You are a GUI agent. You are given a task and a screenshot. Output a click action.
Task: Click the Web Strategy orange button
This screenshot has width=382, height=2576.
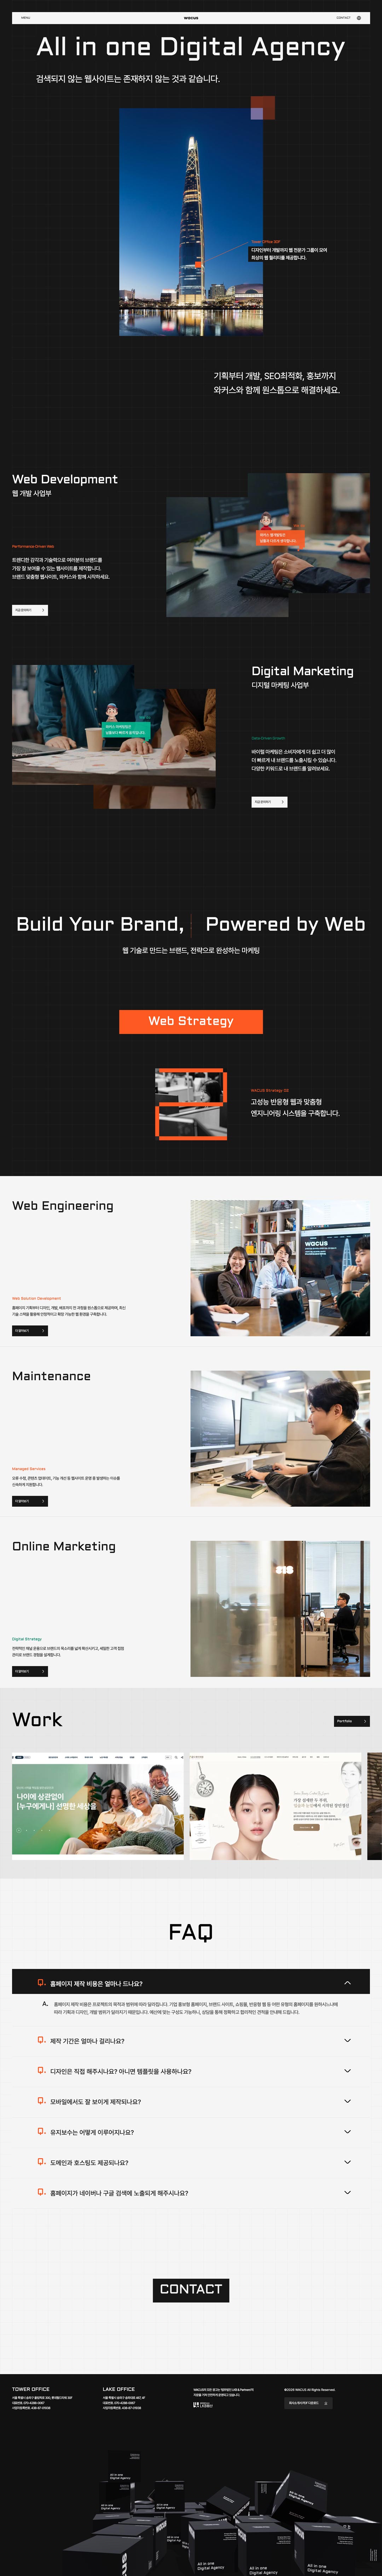click(191, 1021)
